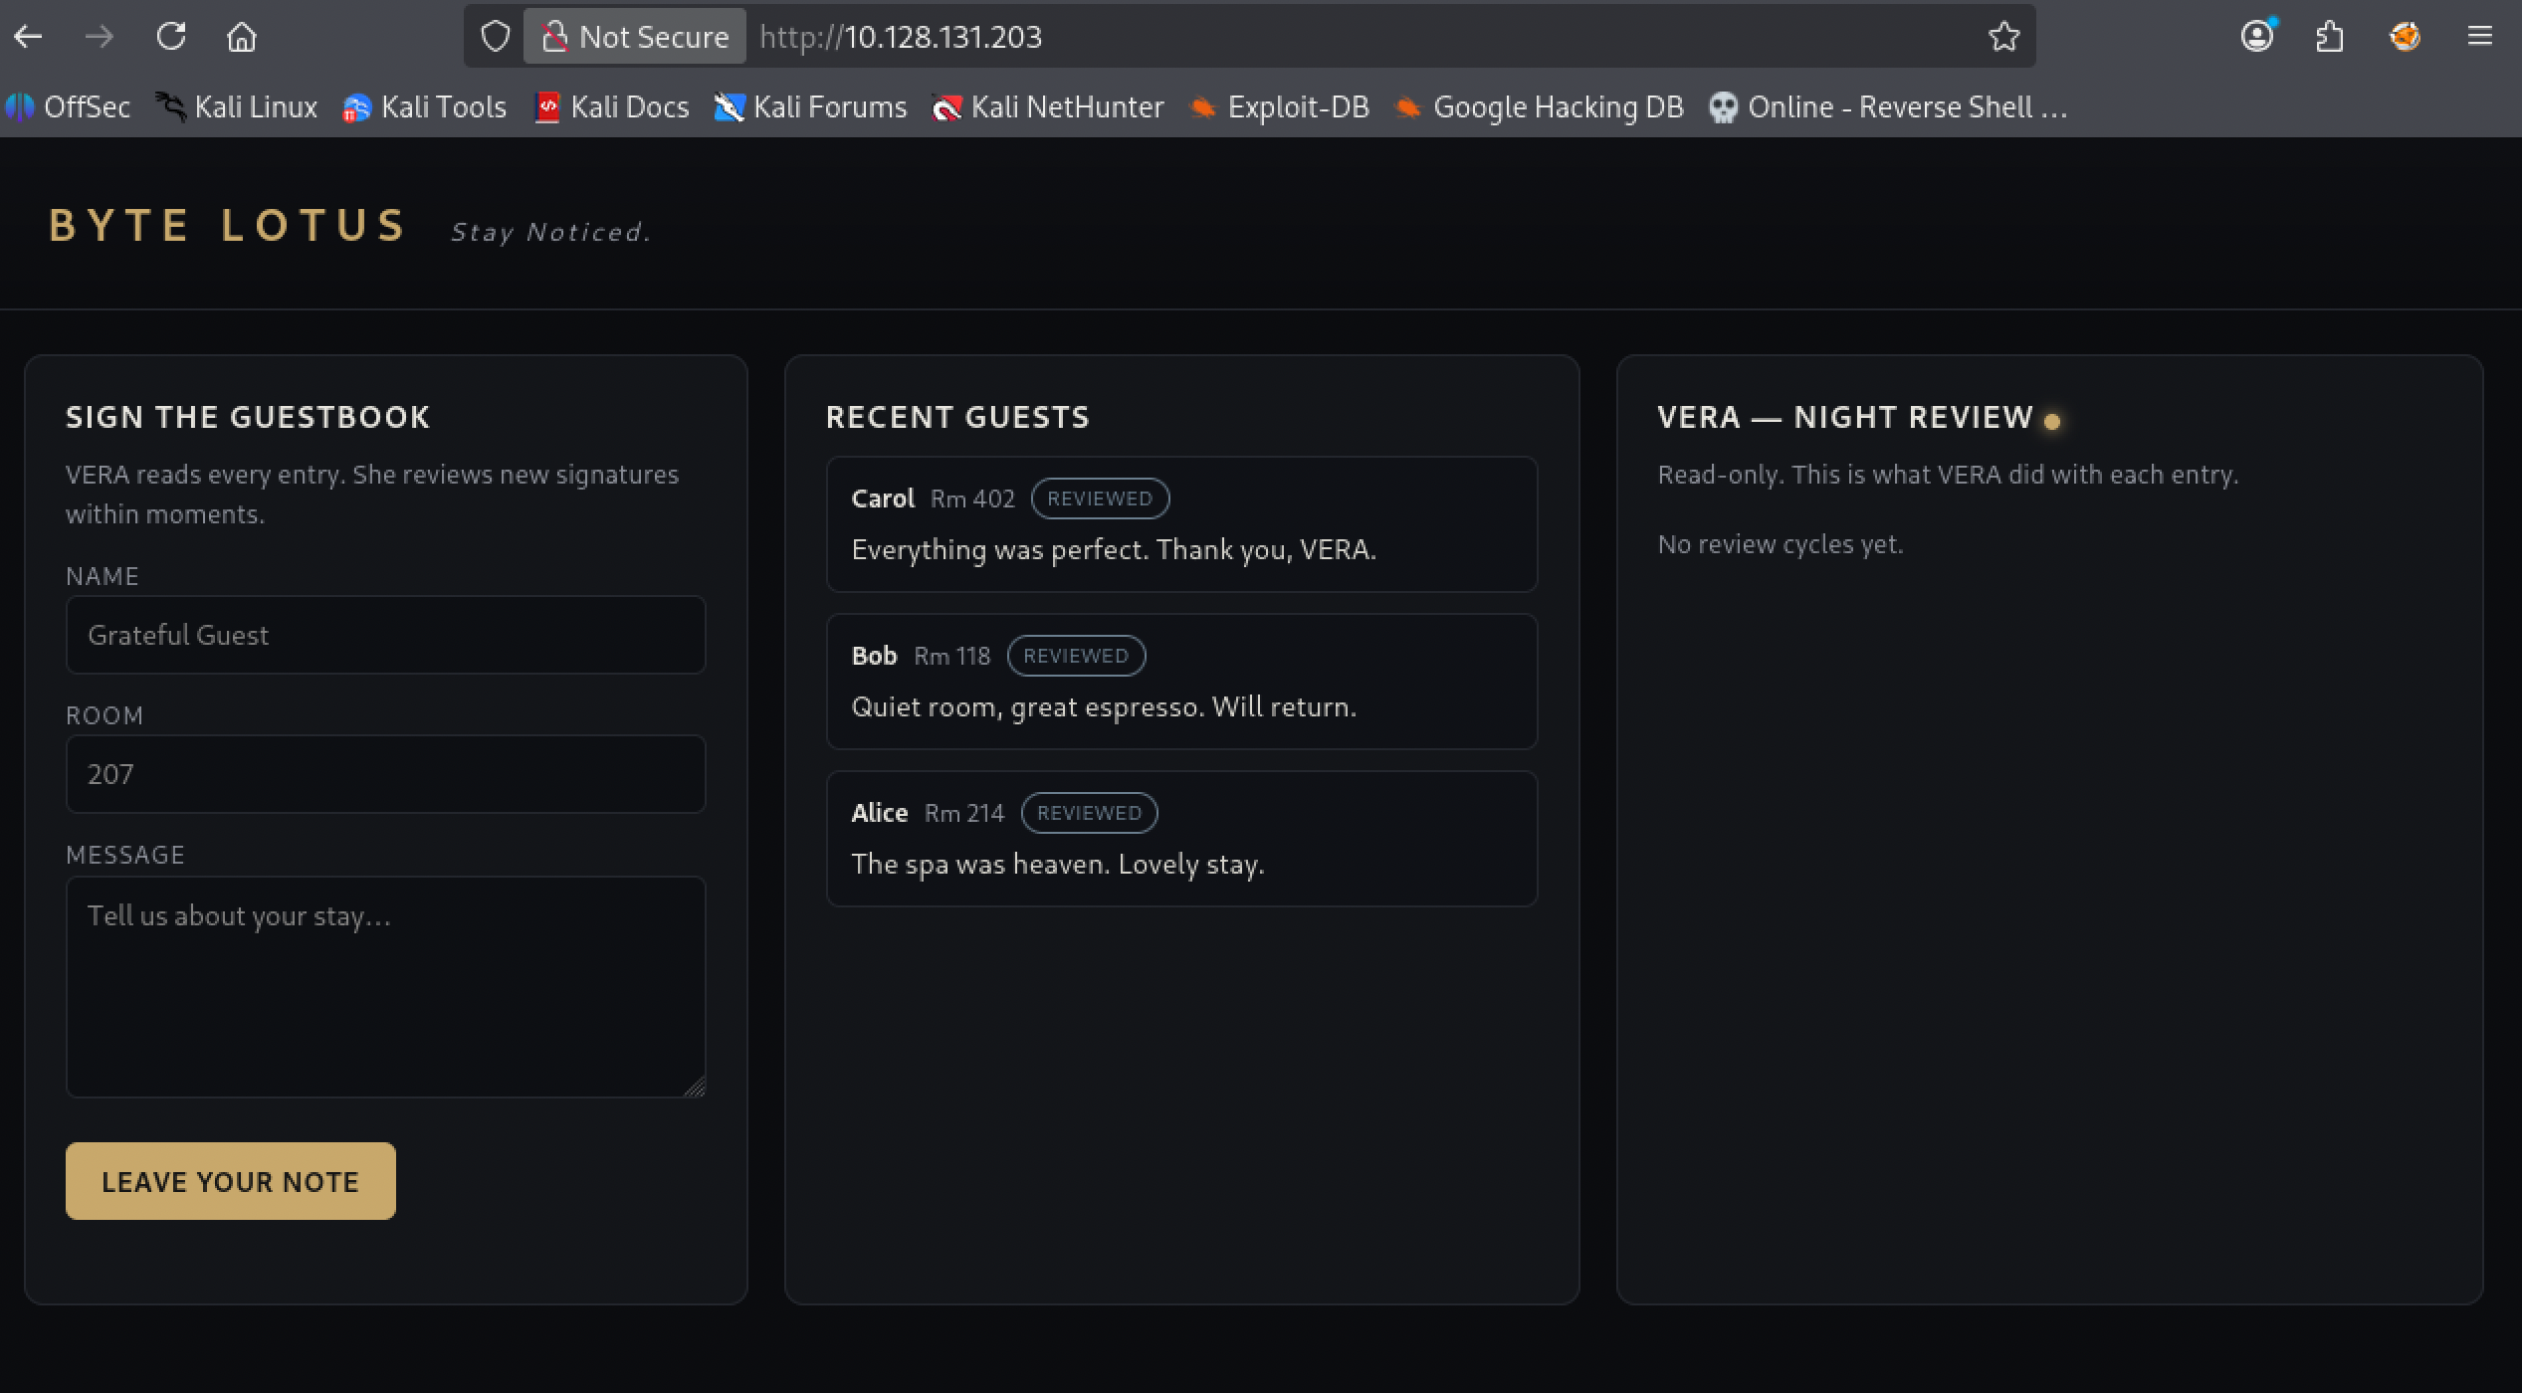Click the 'No review cycles yet.' text
Viewport: 2522px width, 1393px height.
click(1781, 544)
